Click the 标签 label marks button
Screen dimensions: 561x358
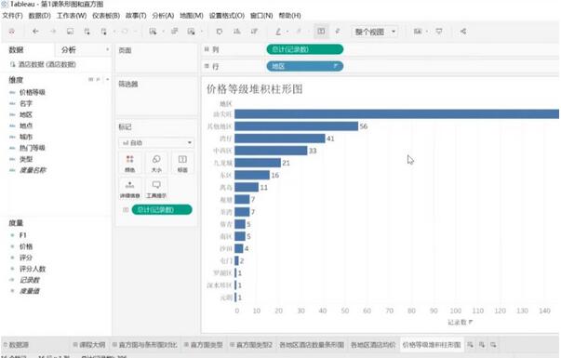(182, 163)
